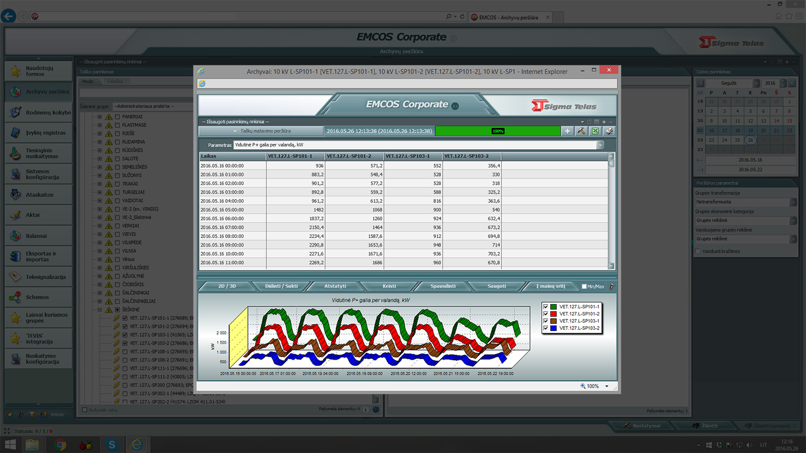806x453 pixels.
Task: Open Įvykių registras in the sidebar
Action: coord(39,133)
